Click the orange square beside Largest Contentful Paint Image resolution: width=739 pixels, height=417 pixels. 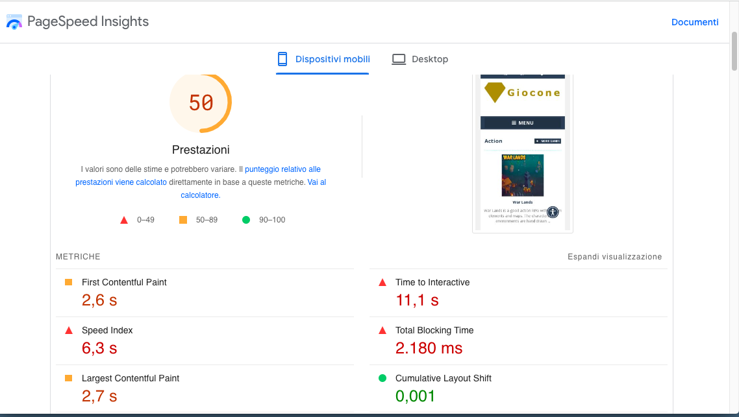pyautogui.click(x=68, y=378)
